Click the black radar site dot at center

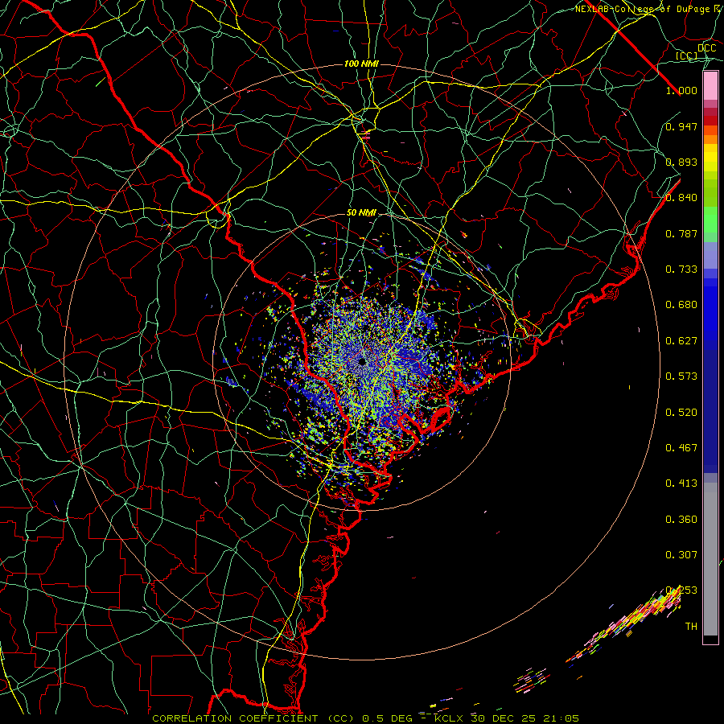[362, 361]
